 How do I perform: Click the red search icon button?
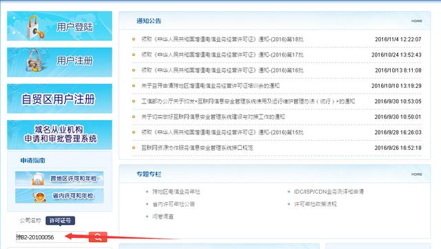click(98, 237)
